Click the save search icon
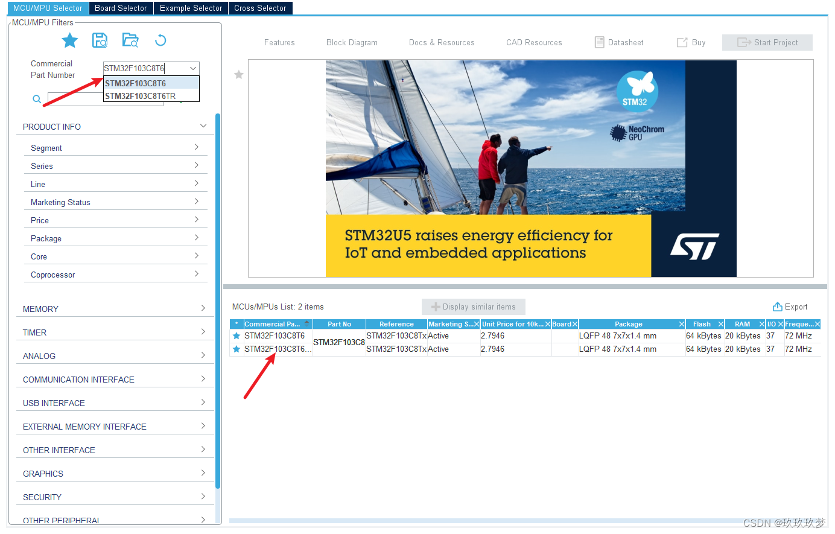Image resolution: width=835 pixels, height=534 pixels. (x=100, y=40)
